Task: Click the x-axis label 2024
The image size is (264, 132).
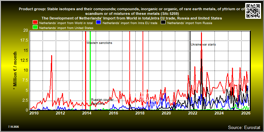Action: (x=219, y=113)
